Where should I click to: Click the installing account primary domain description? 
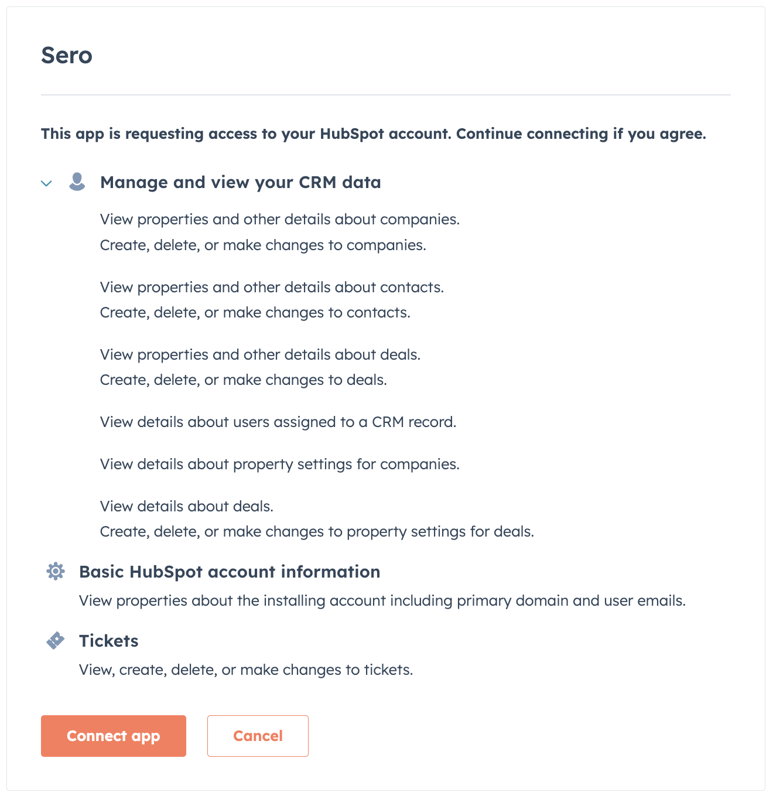382,601
